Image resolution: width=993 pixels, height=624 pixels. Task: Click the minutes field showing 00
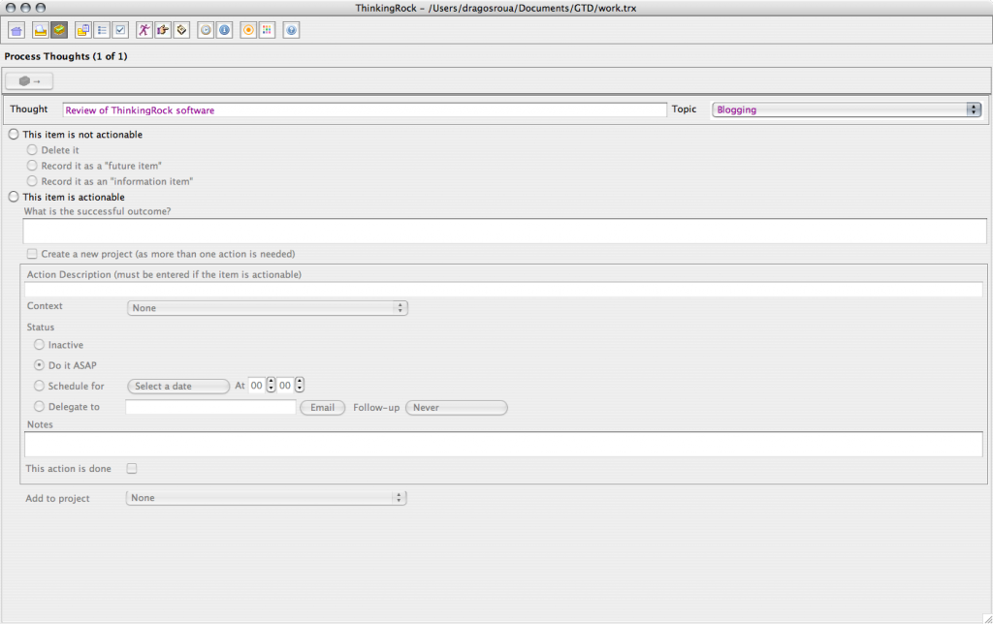285,385
